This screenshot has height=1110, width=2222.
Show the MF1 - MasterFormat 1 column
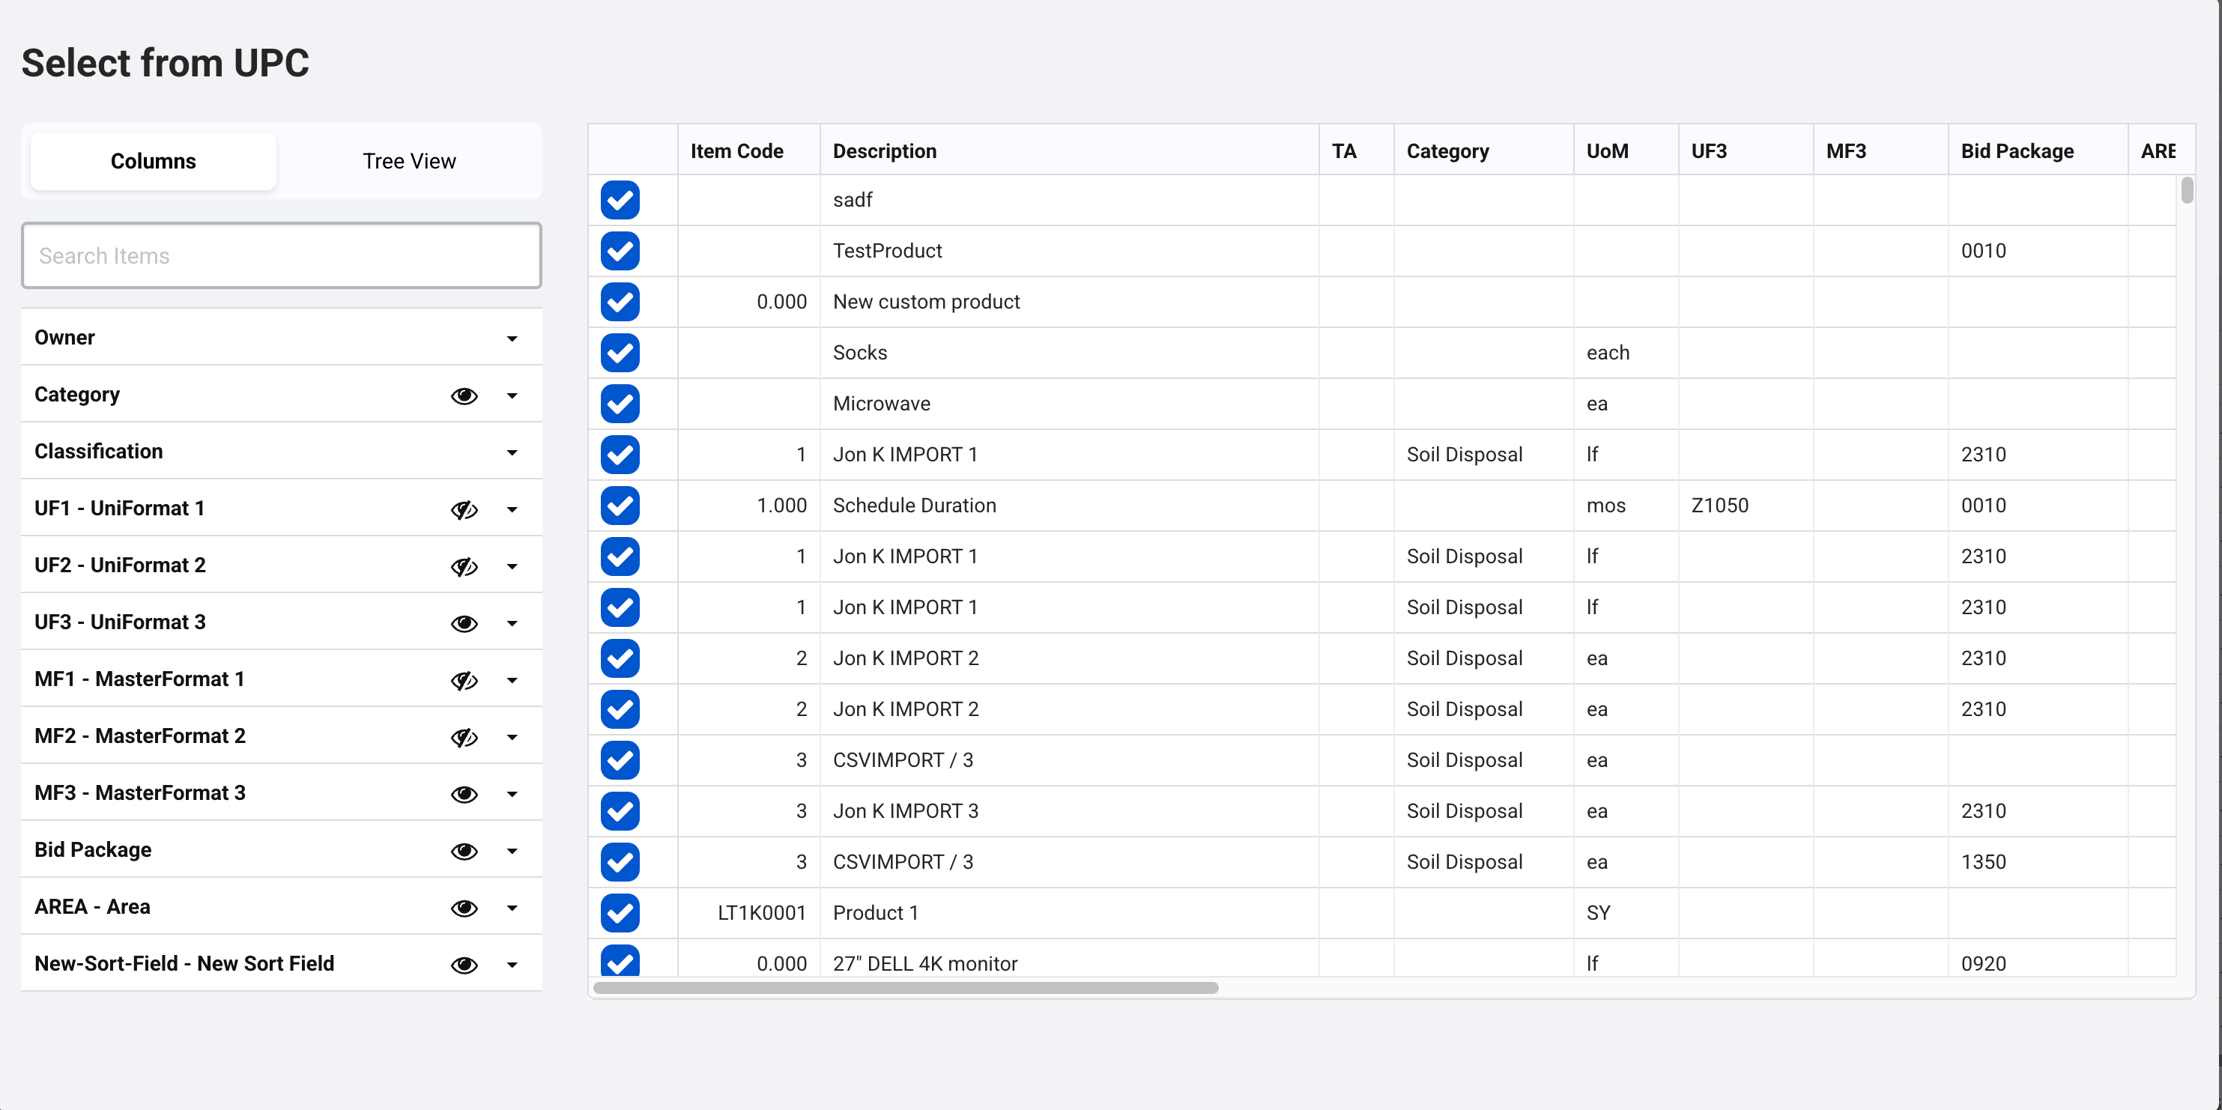(x=464, y=679)
